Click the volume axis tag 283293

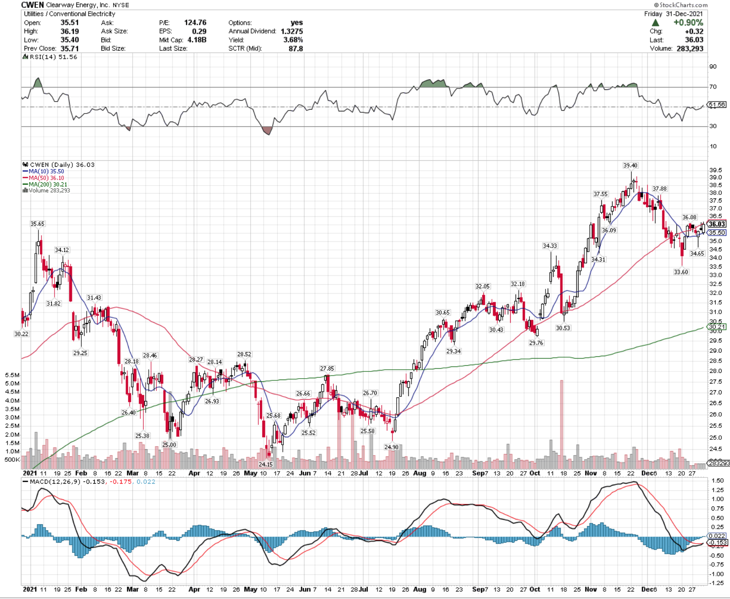[717, 463]
